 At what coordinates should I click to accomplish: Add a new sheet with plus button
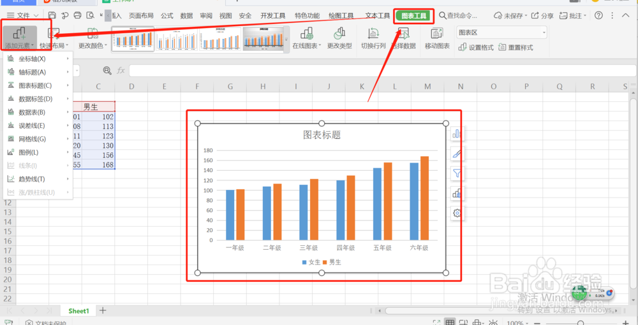(x=103, y=310)
